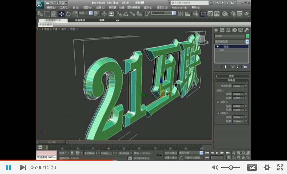Open named selection sets dropdown
The height and width of the screenshot is (174, 287).
(164, 13)
